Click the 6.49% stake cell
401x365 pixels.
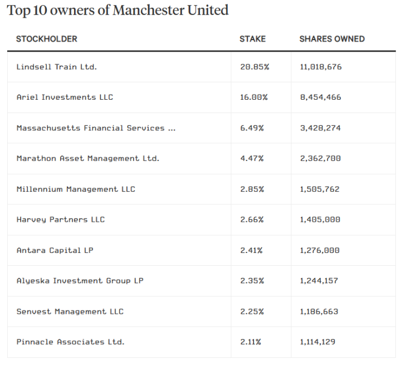pos(252,128)
